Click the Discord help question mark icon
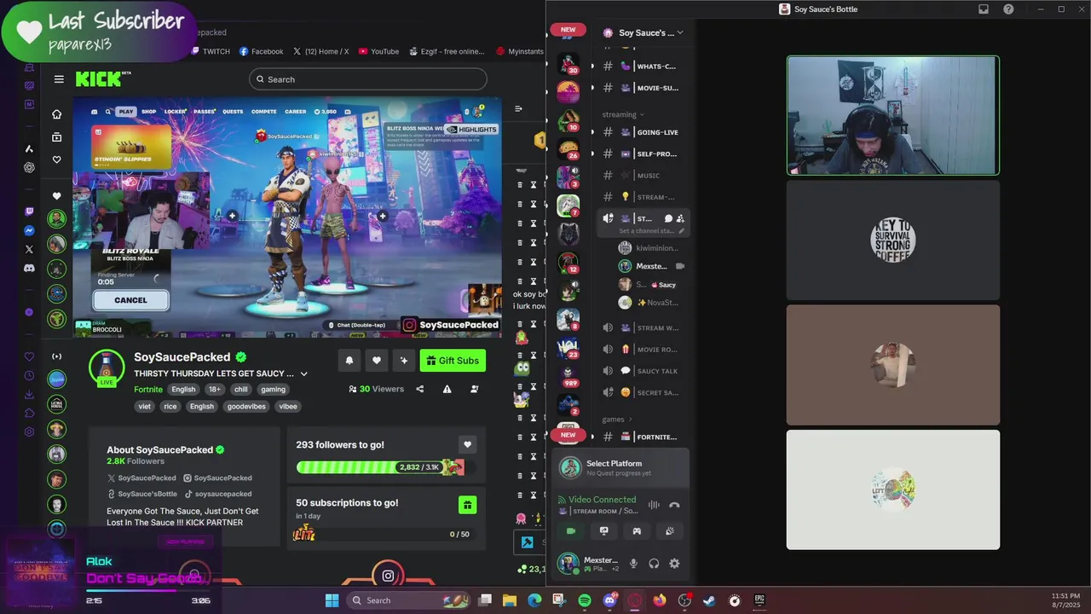This screenshot has height=614, width=1091. (1009, 9)
